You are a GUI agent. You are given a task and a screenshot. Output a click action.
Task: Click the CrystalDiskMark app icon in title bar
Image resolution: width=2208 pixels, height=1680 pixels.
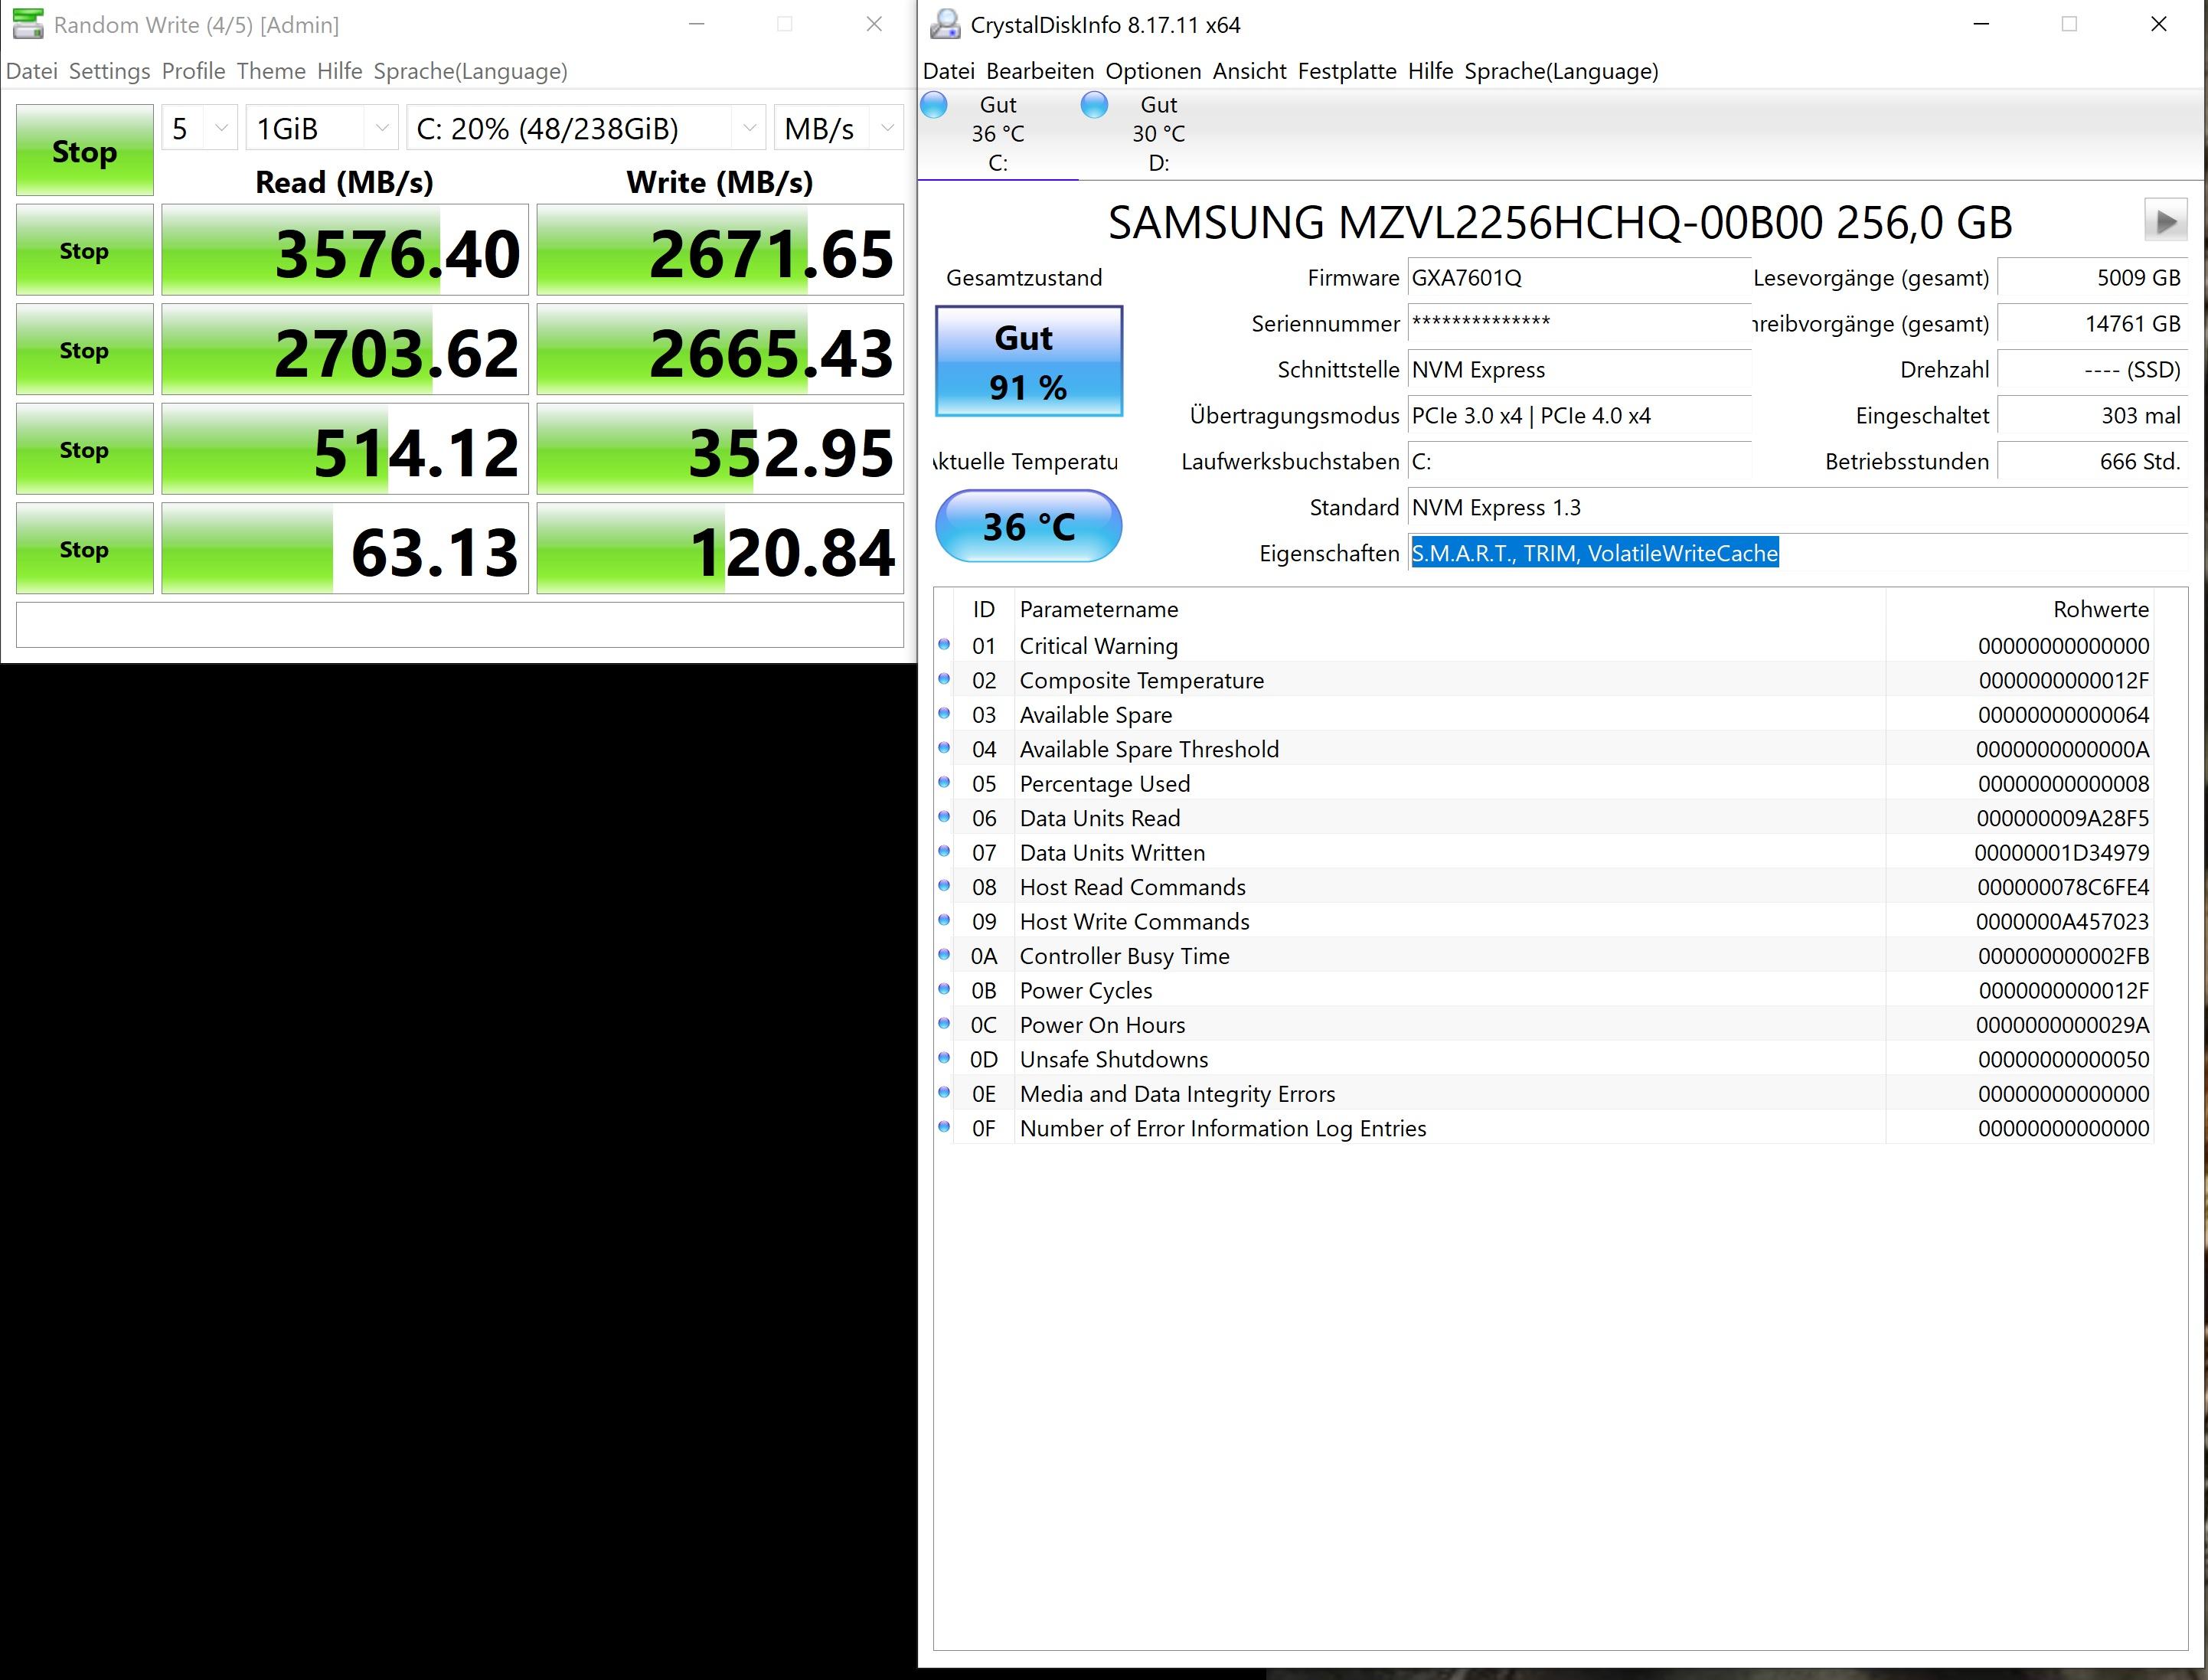pos(27,24)
